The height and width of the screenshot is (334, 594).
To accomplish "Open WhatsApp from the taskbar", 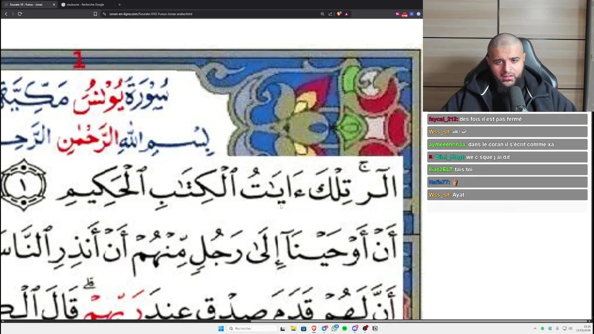I will [335, 328].
